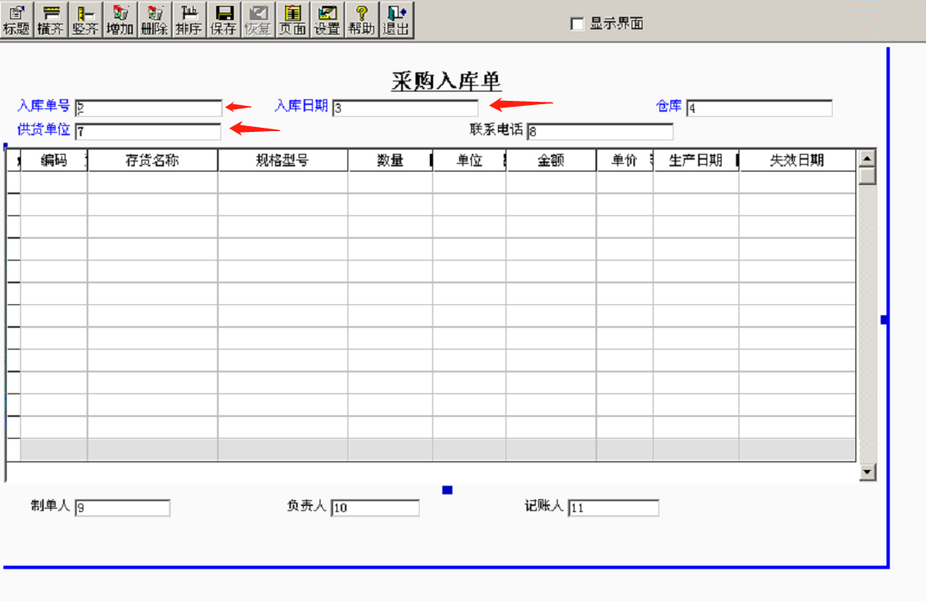Click the table scrollbar up arrow
Screen dimensions: 926x601
pos(867,158)
